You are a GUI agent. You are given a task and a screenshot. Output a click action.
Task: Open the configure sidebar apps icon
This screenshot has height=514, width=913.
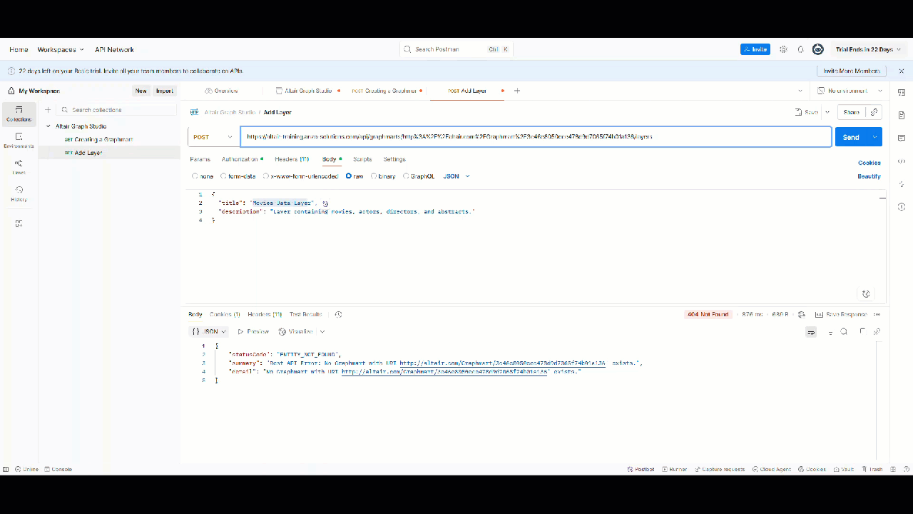[x=19, y=223]
